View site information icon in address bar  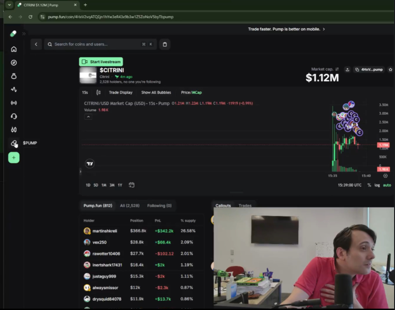42,17
